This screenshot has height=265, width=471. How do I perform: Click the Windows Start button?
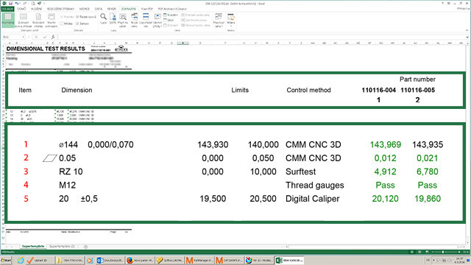[6, 260]
